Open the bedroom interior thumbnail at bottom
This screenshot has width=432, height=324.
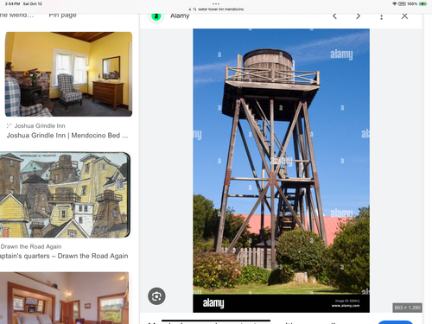pyautogui.click(x=64, y=298)
